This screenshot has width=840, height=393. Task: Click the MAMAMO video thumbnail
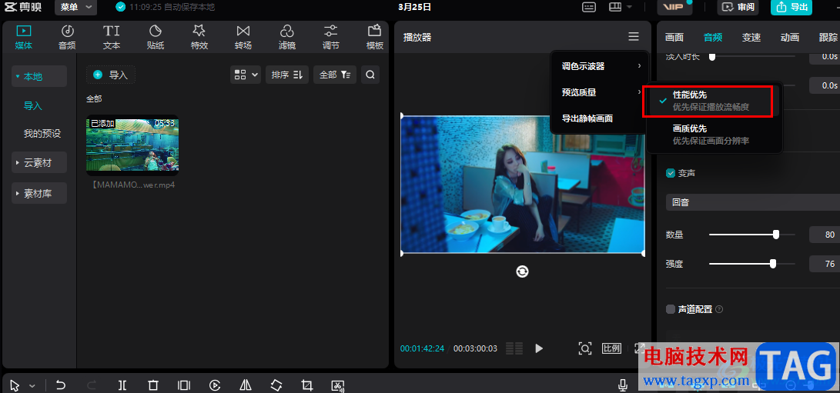[132, 145]
